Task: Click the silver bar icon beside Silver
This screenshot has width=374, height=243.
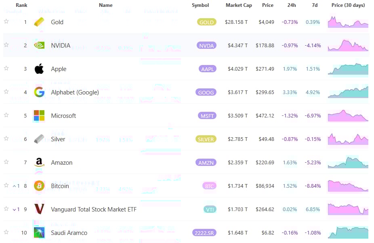Action: (x=39, y=139)
